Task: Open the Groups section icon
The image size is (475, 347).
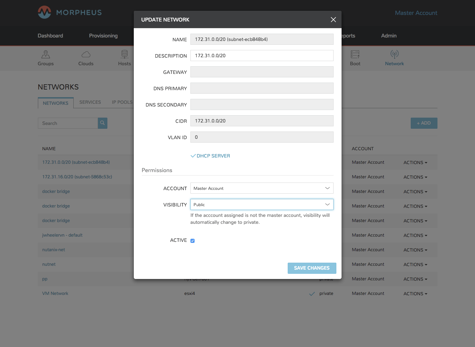Action: click(46, 54)
